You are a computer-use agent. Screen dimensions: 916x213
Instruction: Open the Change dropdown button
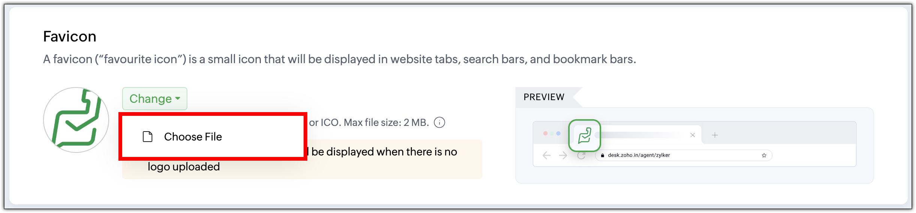(x=154, y=99)
